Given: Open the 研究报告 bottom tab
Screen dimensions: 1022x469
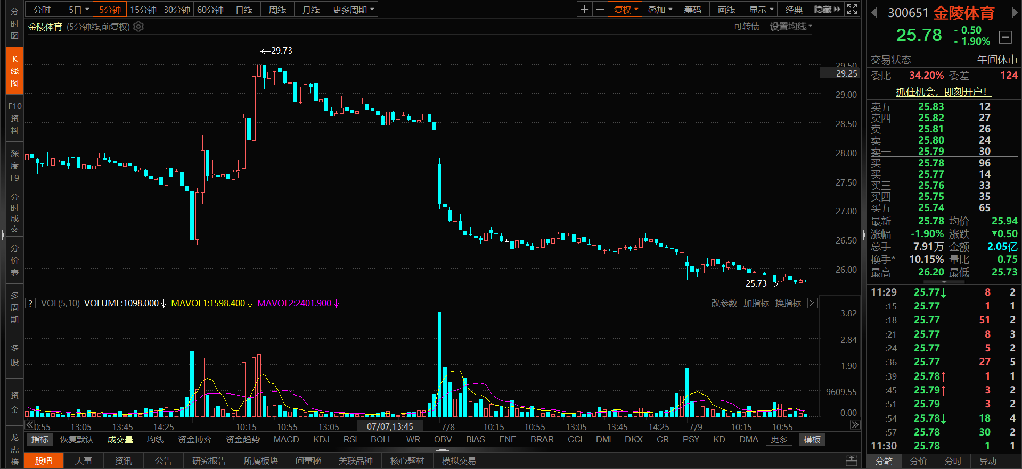Looking at the screenshot, I should click(x=209, y=460).
